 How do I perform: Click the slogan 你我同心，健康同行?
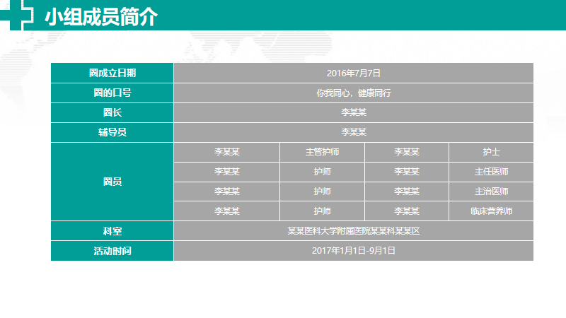pos(353,93)
